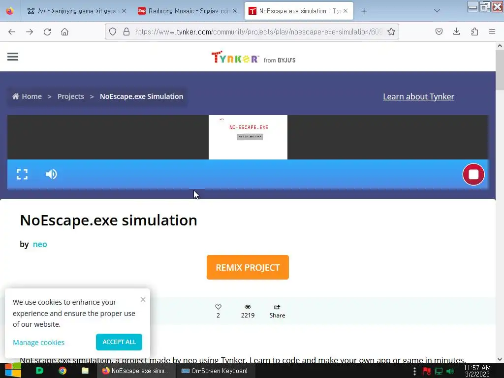The width and height of the screenshot is (504, 378).
Task: Reload the current page
Action: [47, 32]
